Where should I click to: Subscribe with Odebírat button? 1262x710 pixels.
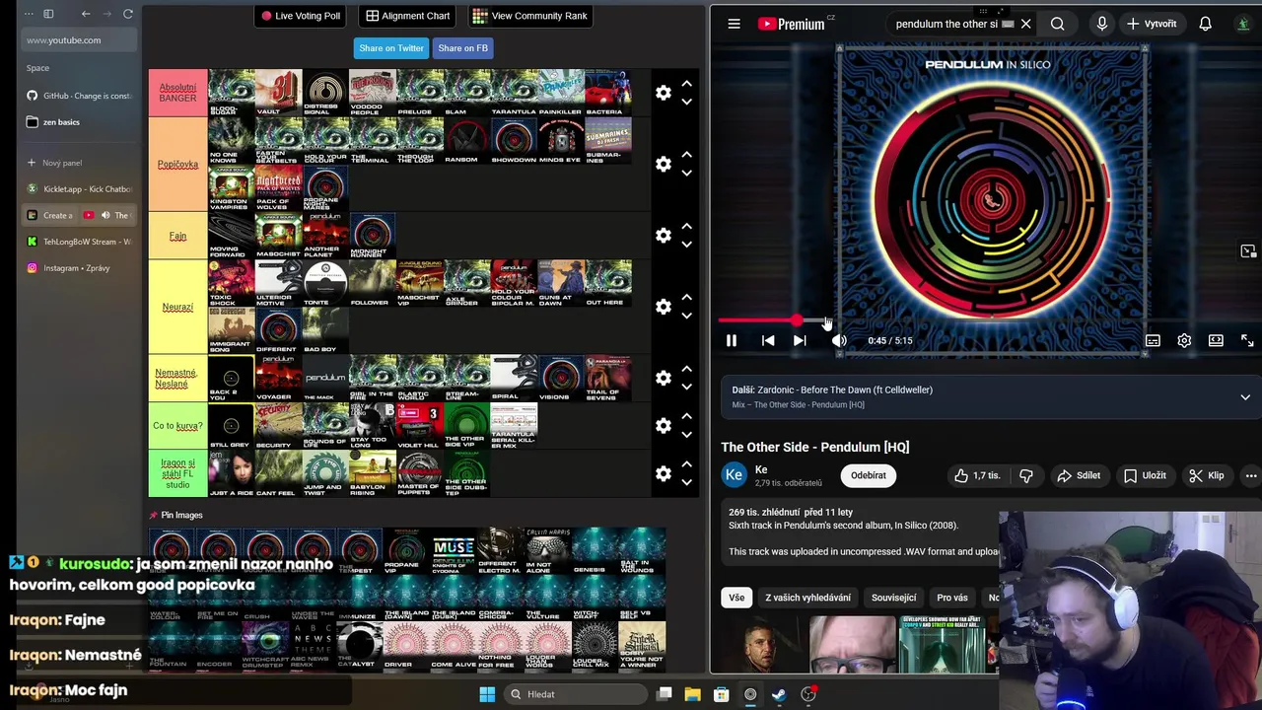coord(869,475)
